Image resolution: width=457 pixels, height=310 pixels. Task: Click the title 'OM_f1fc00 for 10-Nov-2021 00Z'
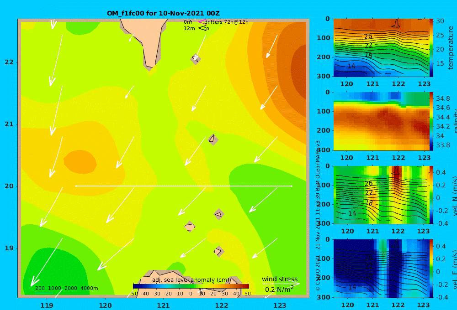164,13
